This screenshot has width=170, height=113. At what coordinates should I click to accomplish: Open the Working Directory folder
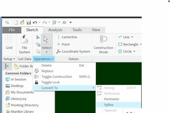[x=22, y=105]
